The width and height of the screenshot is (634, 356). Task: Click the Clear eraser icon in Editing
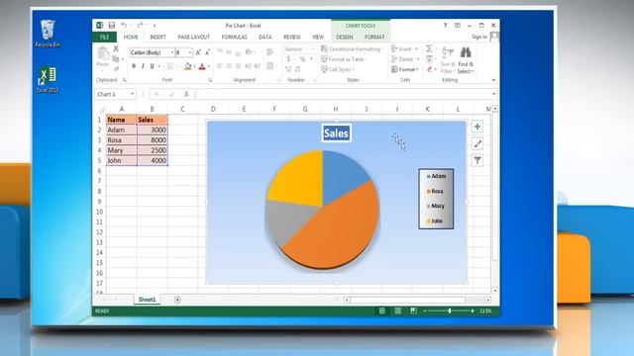click(x=429, y=69)
